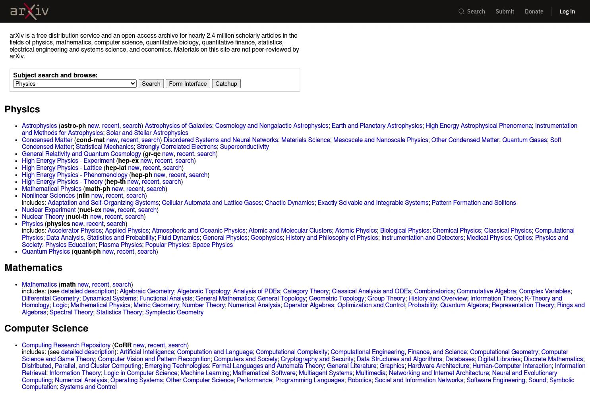Open the subject dropdown showing Physics
Image resolution: width=590 pixels, height=393 pixels.
(x=75, y=84)
